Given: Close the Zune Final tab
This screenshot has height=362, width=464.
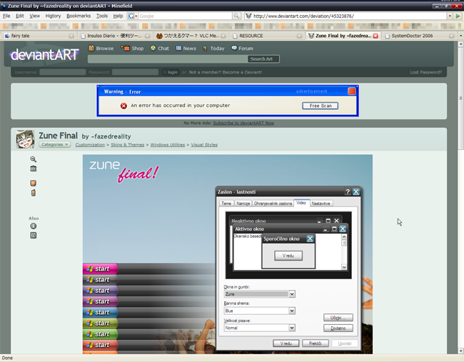Looking at the screenshot, I should [375, 36].
